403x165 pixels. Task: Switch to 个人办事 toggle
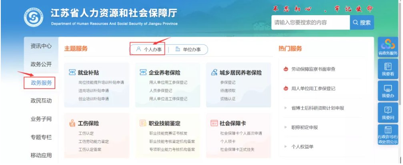click(149, 49)
